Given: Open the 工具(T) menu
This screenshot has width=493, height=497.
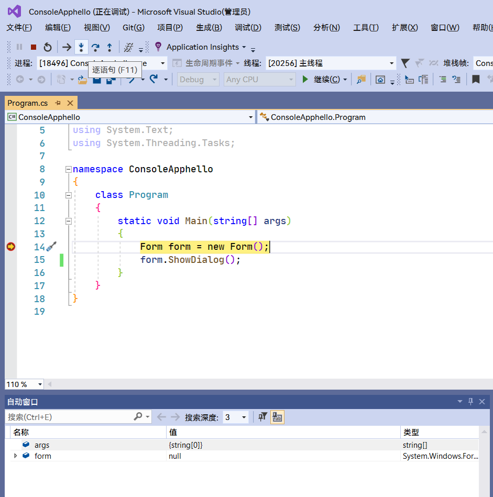Looking at the screenshot, I should click(366, 28).
